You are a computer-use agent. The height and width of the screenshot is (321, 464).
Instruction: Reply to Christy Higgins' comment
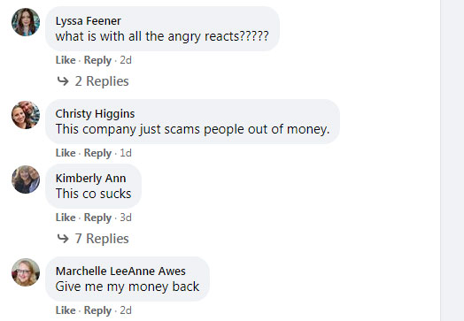pyautogui.click(x=97, y=153)
